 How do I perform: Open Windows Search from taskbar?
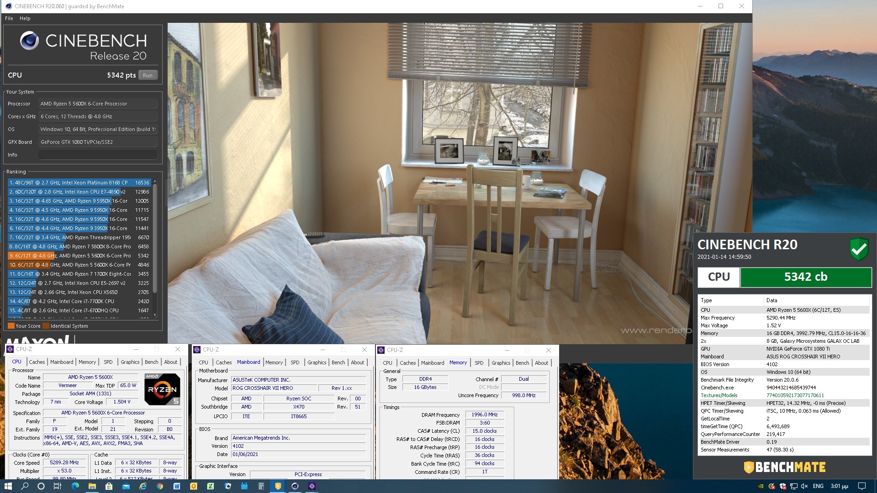click(x=24, y=486)
